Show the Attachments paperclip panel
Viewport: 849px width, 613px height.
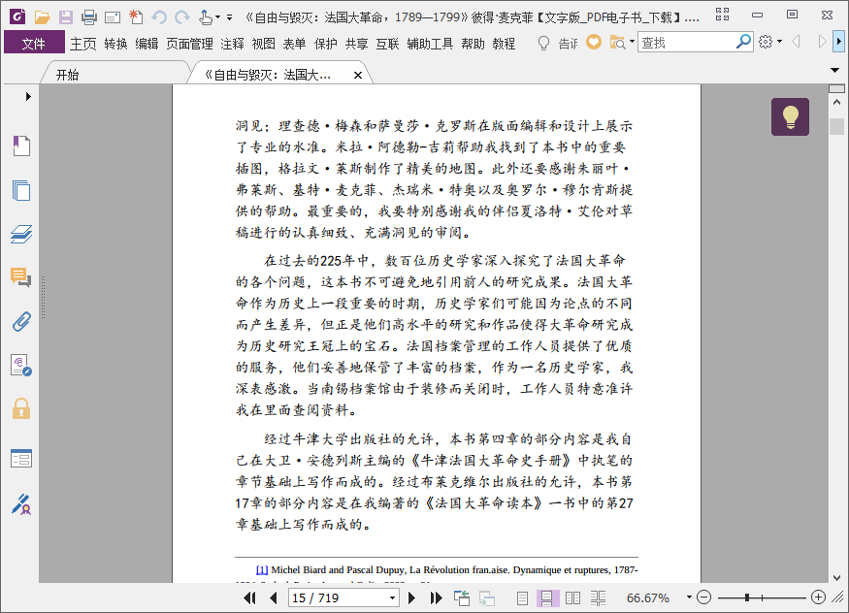(x=21, y=321)
